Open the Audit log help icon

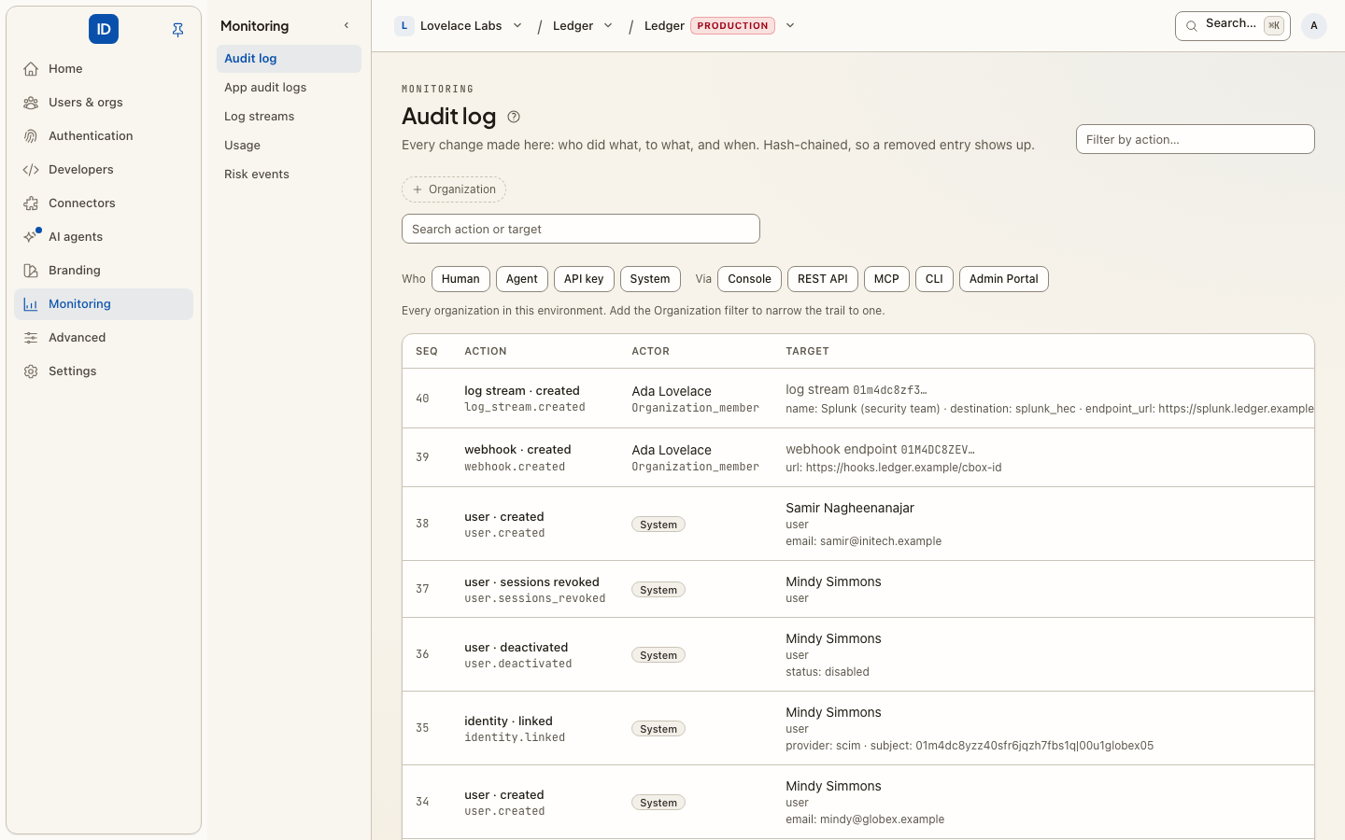[x=514, y=117]
